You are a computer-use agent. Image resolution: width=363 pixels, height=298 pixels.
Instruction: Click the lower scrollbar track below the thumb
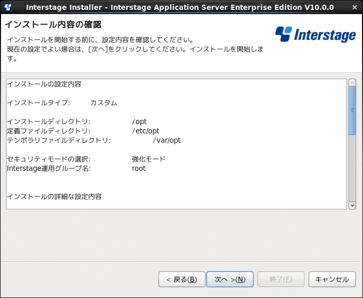click(352, 168)
